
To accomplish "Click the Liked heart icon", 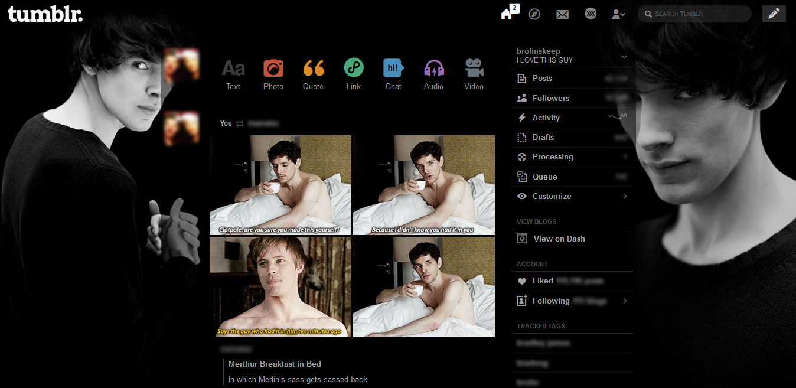I will tap(521, 281).
